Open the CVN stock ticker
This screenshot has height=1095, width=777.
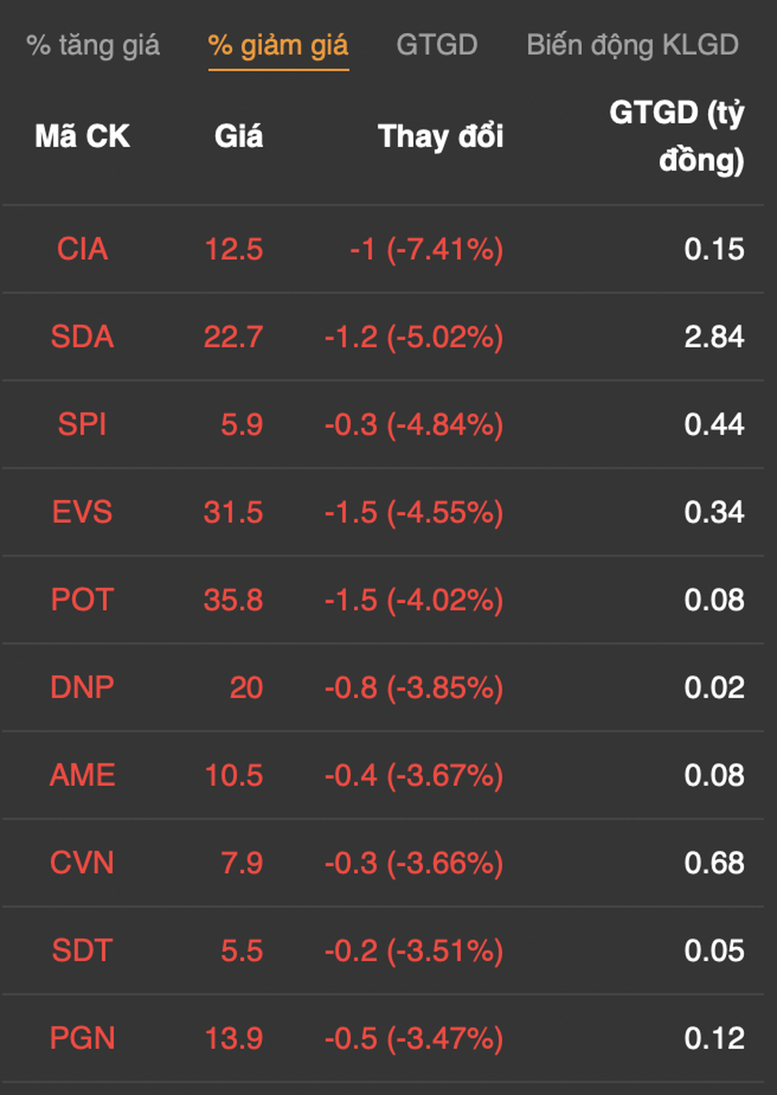82,863
